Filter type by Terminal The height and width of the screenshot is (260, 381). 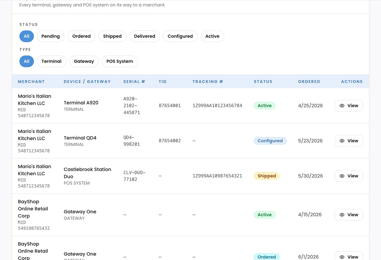click(51, 61)
